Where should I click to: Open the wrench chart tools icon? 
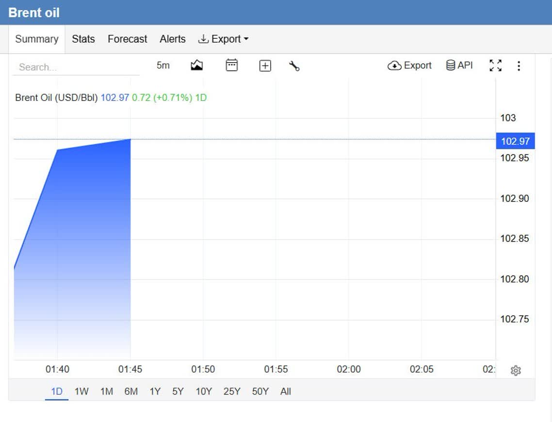pyautogui.click(x=294, y=66)
